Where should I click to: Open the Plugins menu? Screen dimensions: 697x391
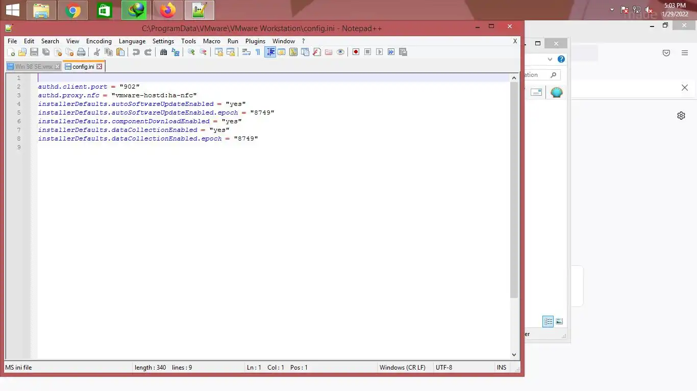pos(255,41)
